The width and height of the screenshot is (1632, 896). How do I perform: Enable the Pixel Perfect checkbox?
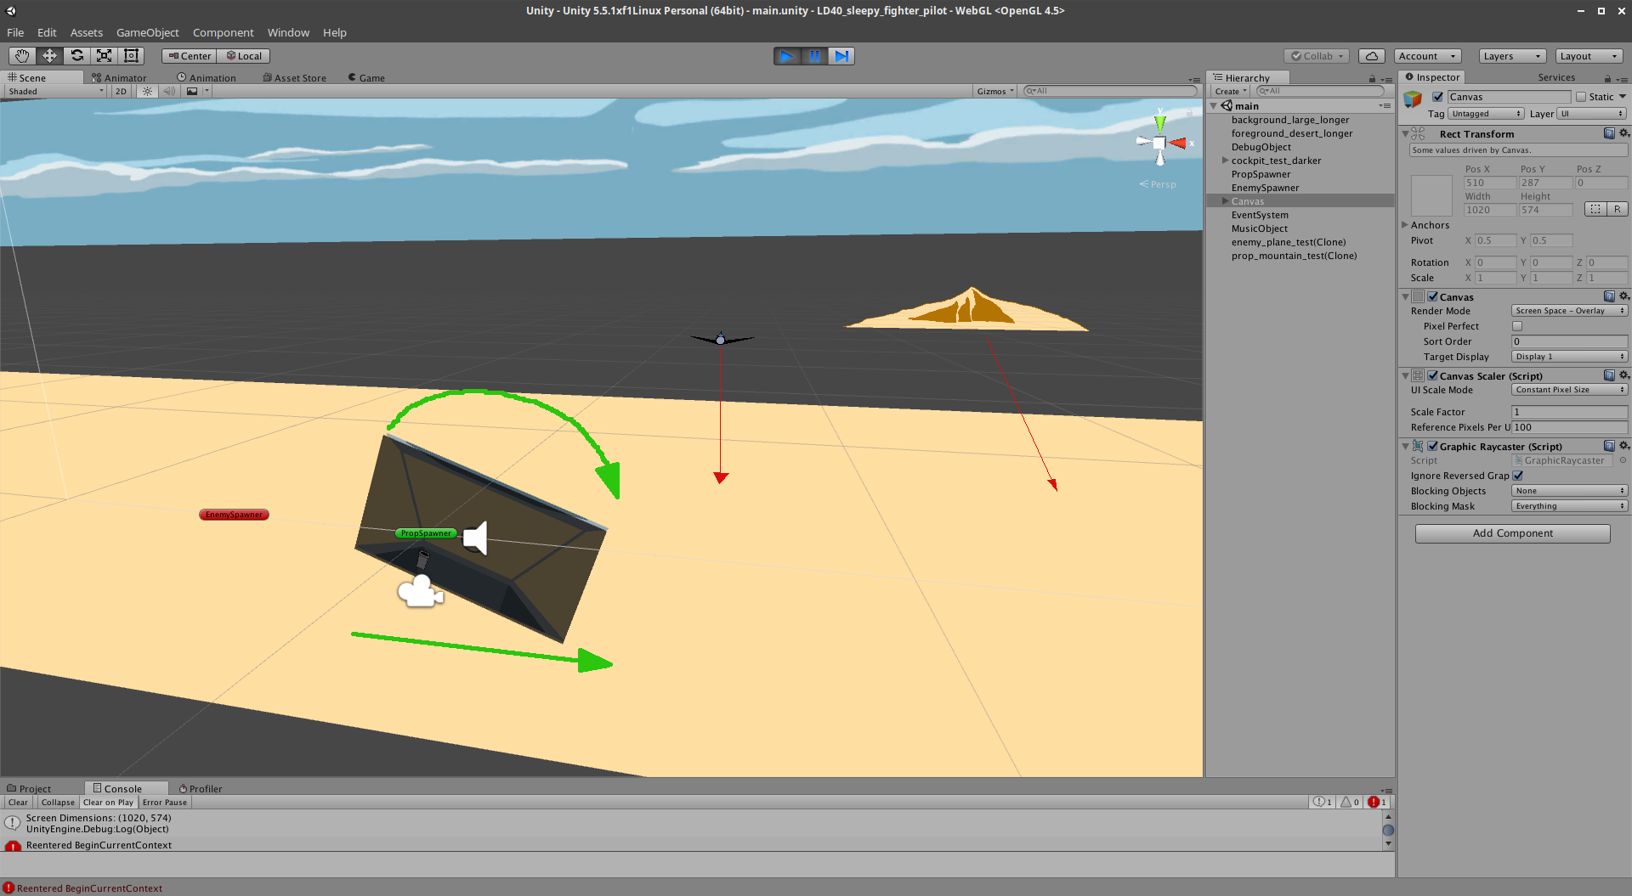point(1517,326)
